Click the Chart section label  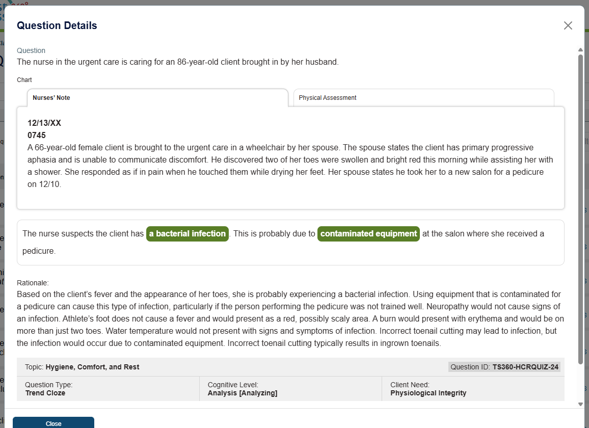(24, 79)
